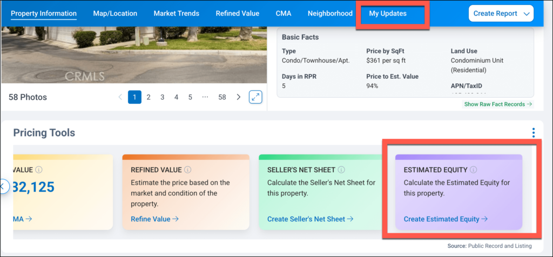
Task: Click the Refine Value link
Action: click(x=154, y=219)
